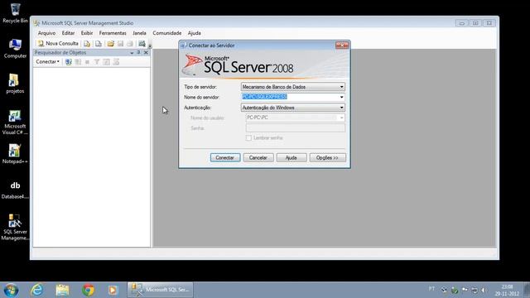The height and width of the screenshot is (298, 530).
Task: Click the open file folder toolbar icon
Action: [110, 44]
